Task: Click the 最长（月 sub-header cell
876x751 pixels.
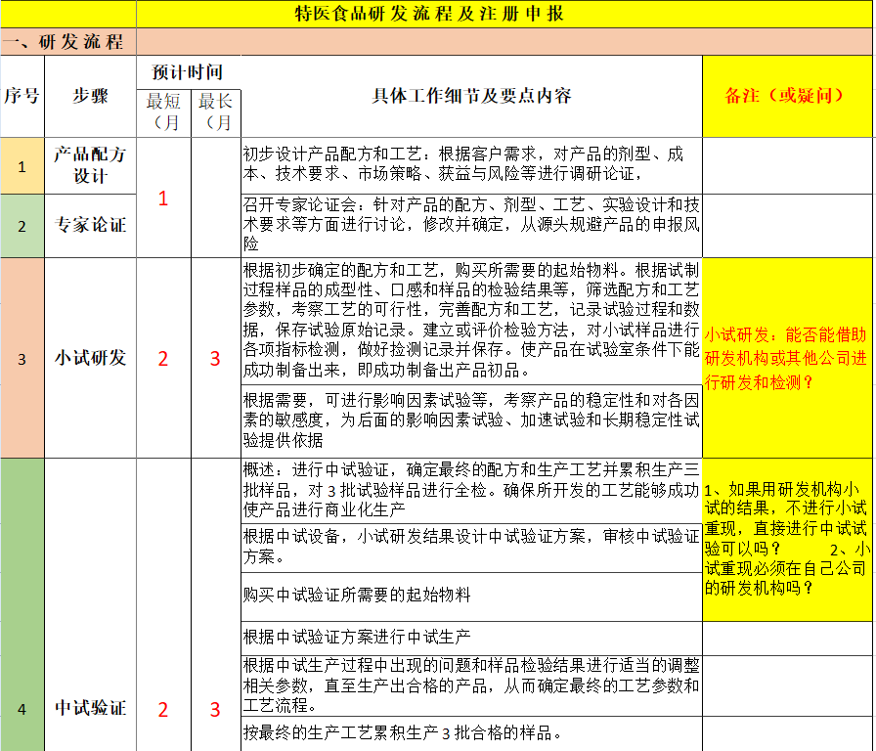Action: [216, 111]
